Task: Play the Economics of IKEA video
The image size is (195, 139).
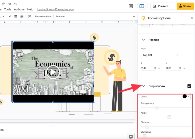Action: point(53,72)
